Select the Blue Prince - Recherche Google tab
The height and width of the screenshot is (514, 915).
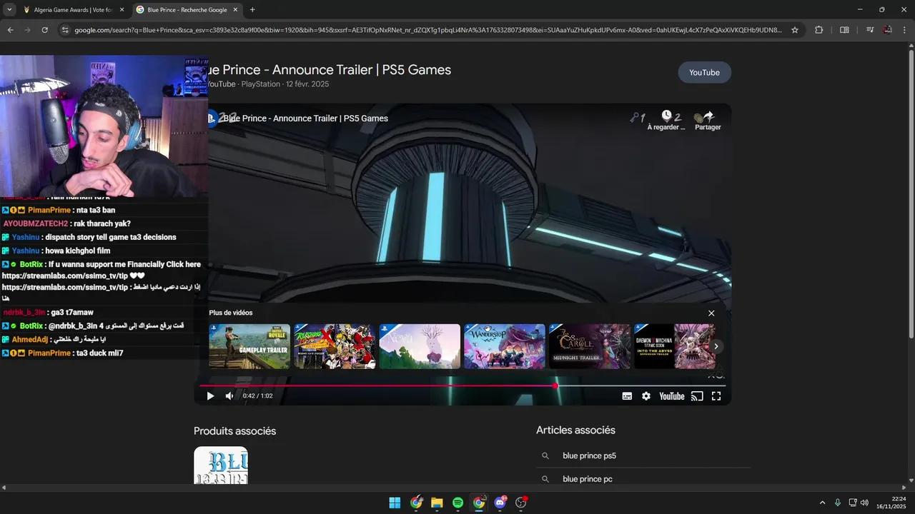pyautogui.click(x=187, y=10)
